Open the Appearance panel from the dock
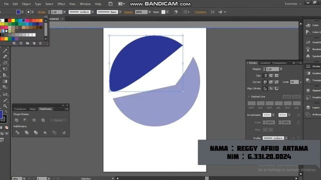Screen dimensions: 321x180 coord(312,90)
